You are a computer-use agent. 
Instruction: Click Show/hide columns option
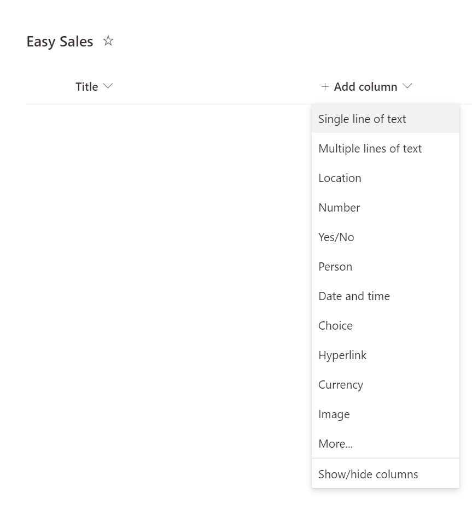tap(368, 474)
